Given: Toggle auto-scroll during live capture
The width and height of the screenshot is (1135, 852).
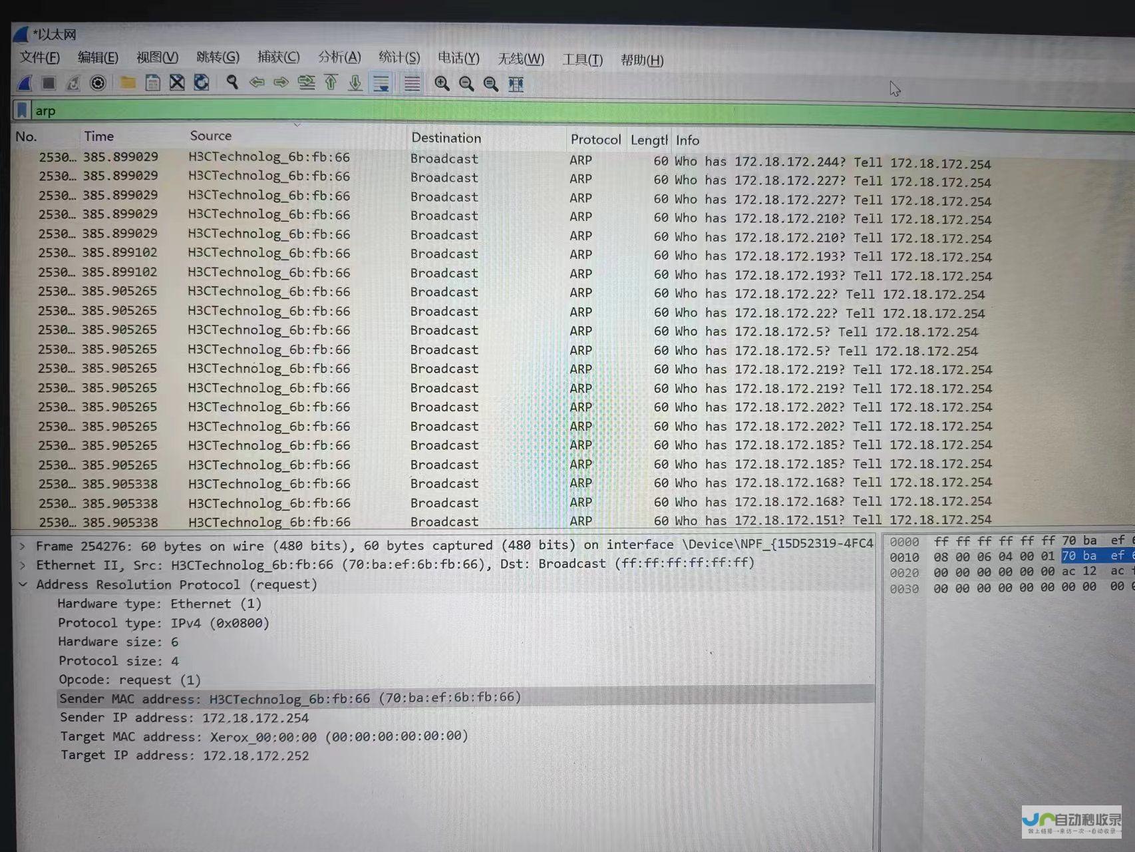Looking at the screenshot, I should coord(381,83).
